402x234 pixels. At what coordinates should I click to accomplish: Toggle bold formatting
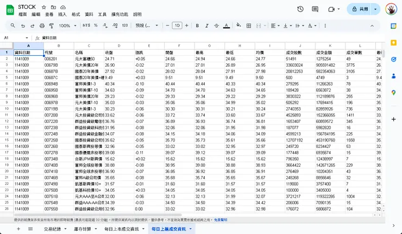197,25
